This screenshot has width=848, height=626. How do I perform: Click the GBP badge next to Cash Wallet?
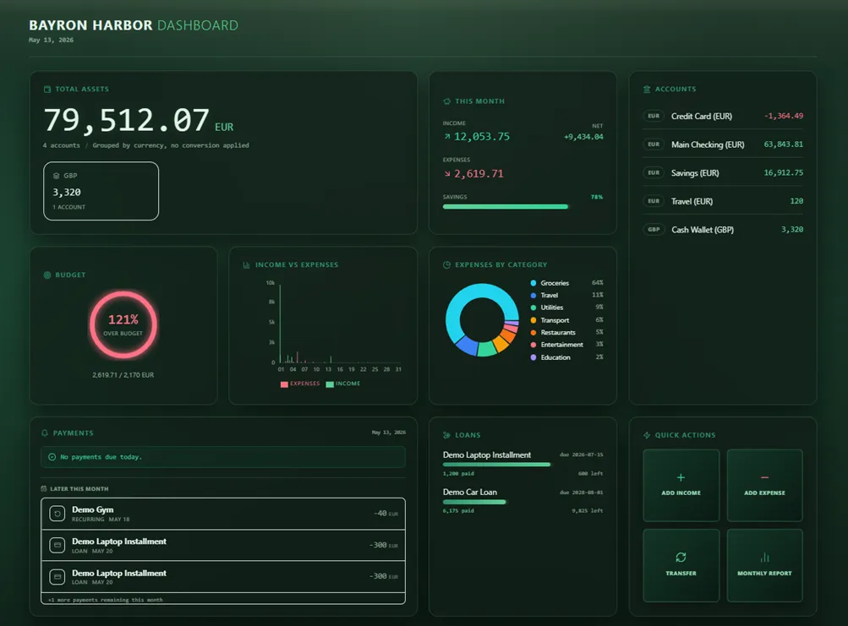(x=654, y=230)
